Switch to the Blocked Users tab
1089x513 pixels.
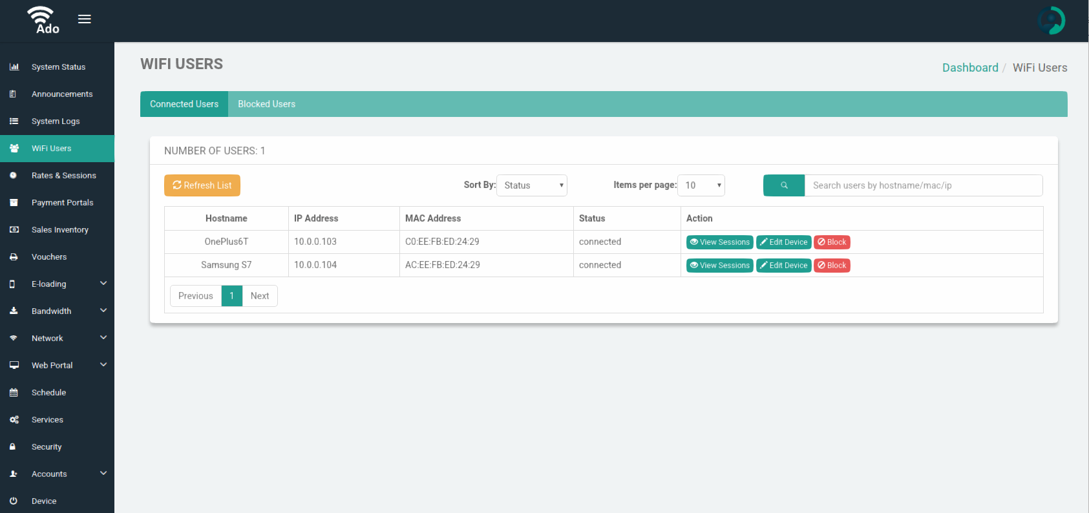(x=266, y=104)
